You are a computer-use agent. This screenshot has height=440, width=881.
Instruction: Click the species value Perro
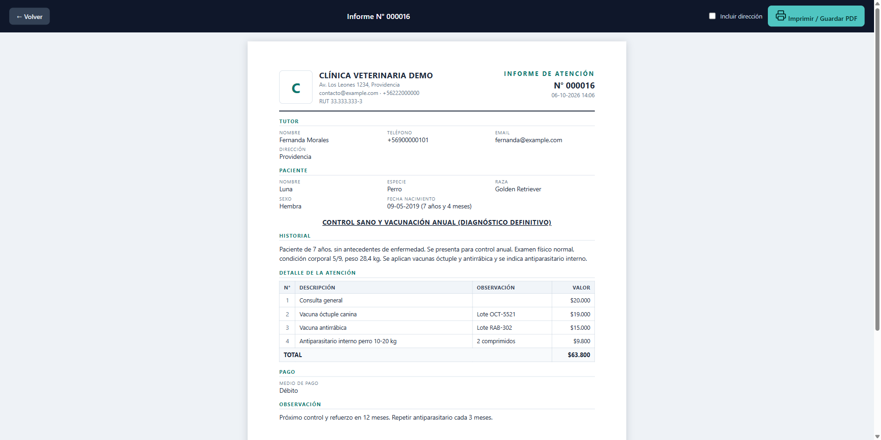(x=395, y=189)
